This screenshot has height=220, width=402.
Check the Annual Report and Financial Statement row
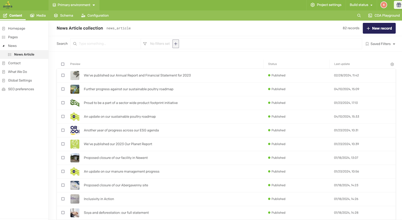pos(63,75)
